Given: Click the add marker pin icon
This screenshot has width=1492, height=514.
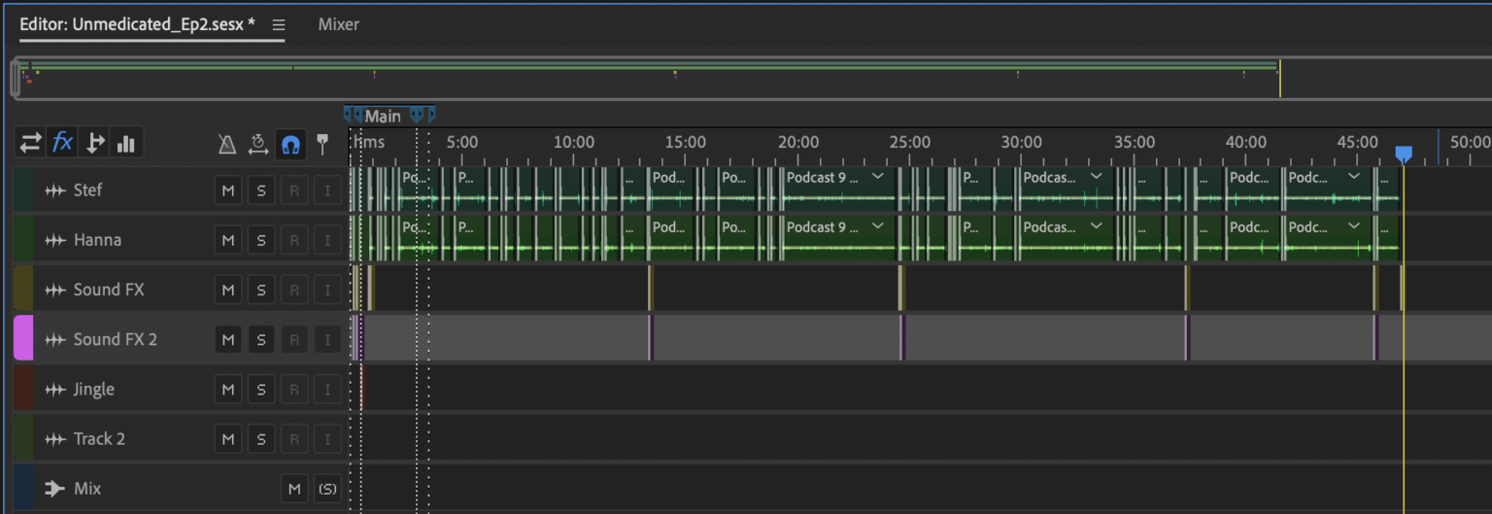Looking at the screenshot, I should pyautogui.click(x=322, y=145).
